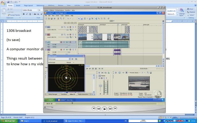The image size is (197, 123).
Task: Click the Open folder icon in Vegas toolbar
Action: click(49, 19)
